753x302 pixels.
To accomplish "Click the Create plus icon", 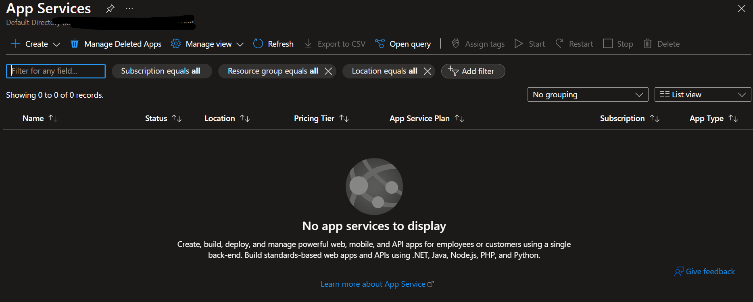I will tap(15, 43).
